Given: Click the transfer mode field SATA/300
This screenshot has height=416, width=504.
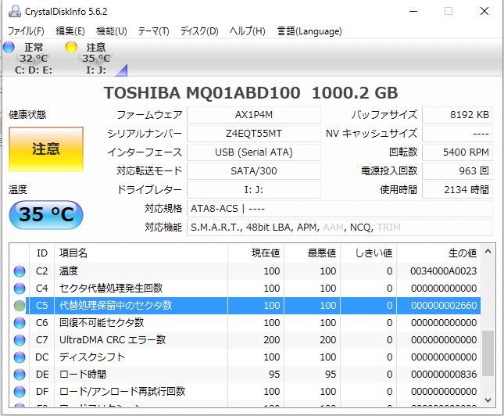Looking at the screenshot, I should pos(254,170).
